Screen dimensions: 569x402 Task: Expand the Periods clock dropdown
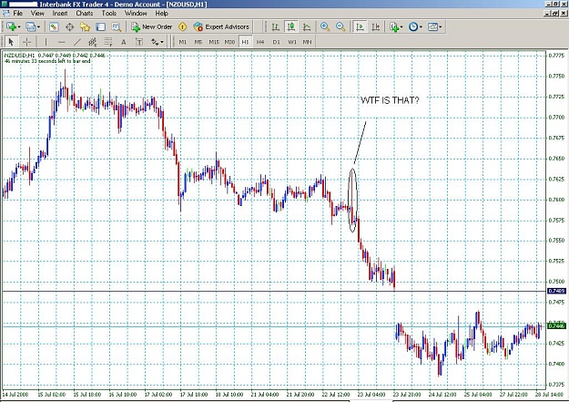[x=421, y=27]
